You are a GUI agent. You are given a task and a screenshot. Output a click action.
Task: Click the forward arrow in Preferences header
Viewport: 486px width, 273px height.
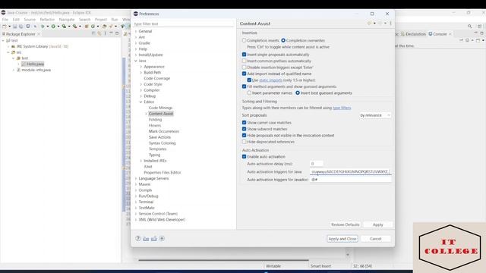(x=380, y=24)
